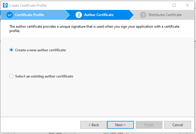Click the checkmark icon on Certificate Profile
This screenshot has width=196, height=134.
(x=10, y=15)
